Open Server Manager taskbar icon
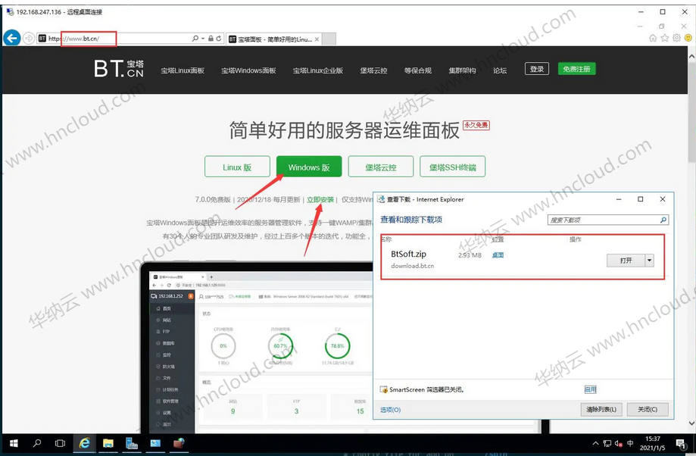The width and height of the screenshot is (696, 456). click(131, 443)
